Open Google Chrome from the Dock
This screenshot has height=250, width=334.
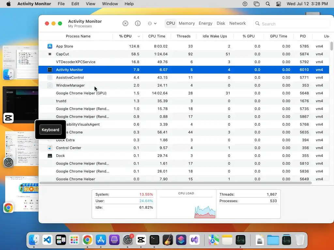click(x=87, y=240)
